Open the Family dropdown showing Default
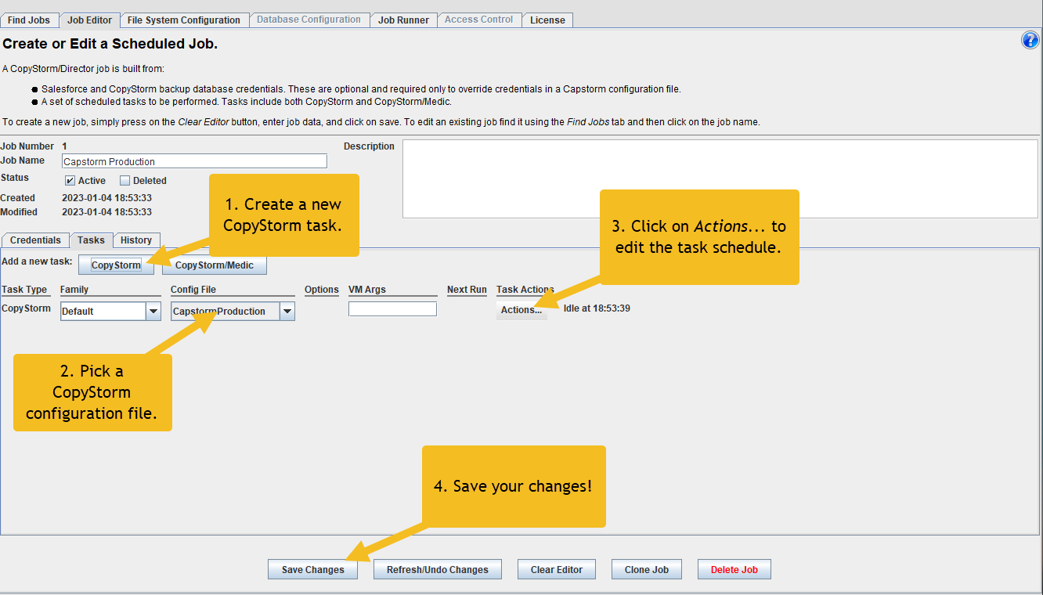Screen dimensions: 1043x595 point(110,312)
